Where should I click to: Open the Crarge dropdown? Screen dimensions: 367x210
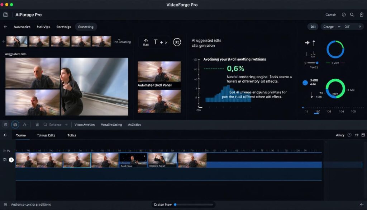click(x=332, y=27)
